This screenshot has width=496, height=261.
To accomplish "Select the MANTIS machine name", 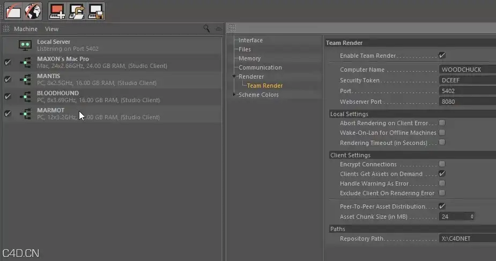I will tap(48, 76).
